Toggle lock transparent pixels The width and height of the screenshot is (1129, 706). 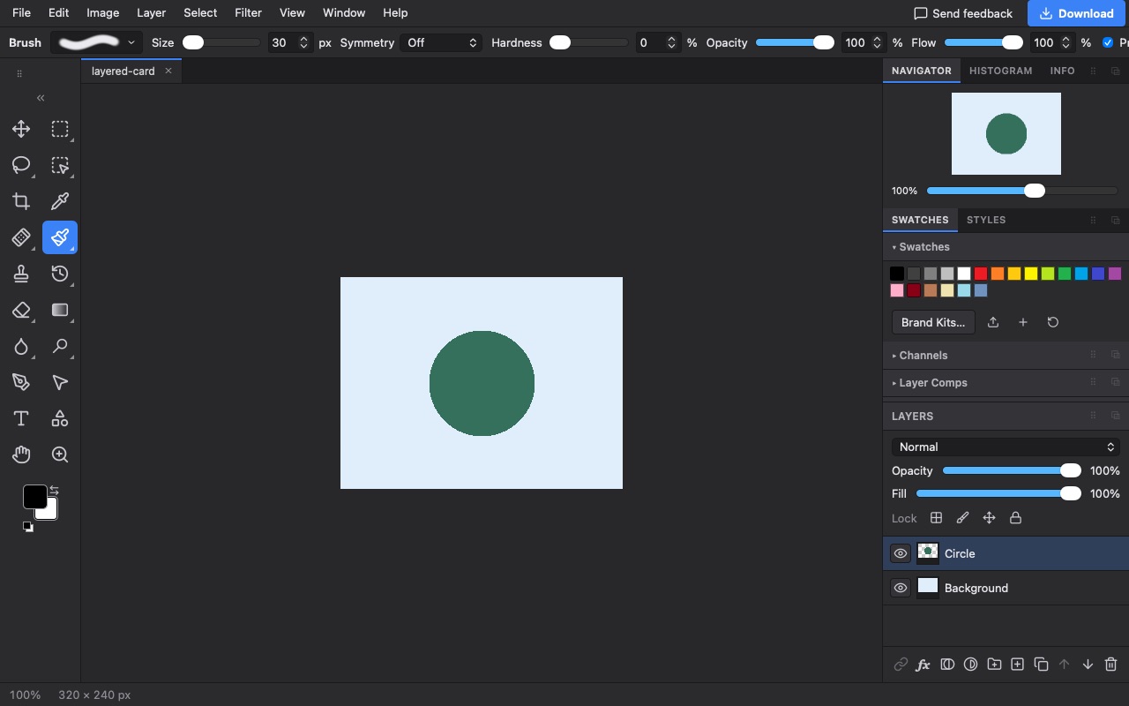click(x=937, y=518)
